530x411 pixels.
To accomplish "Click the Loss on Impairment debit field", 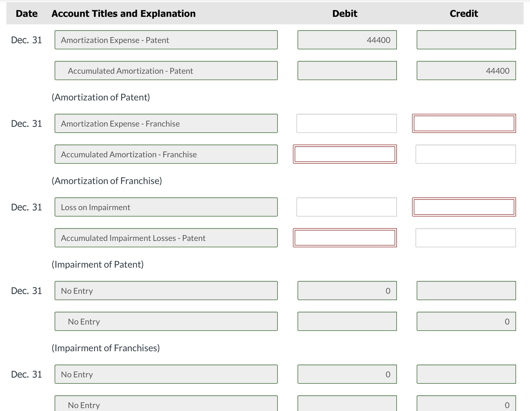I will tap(346, 207).
